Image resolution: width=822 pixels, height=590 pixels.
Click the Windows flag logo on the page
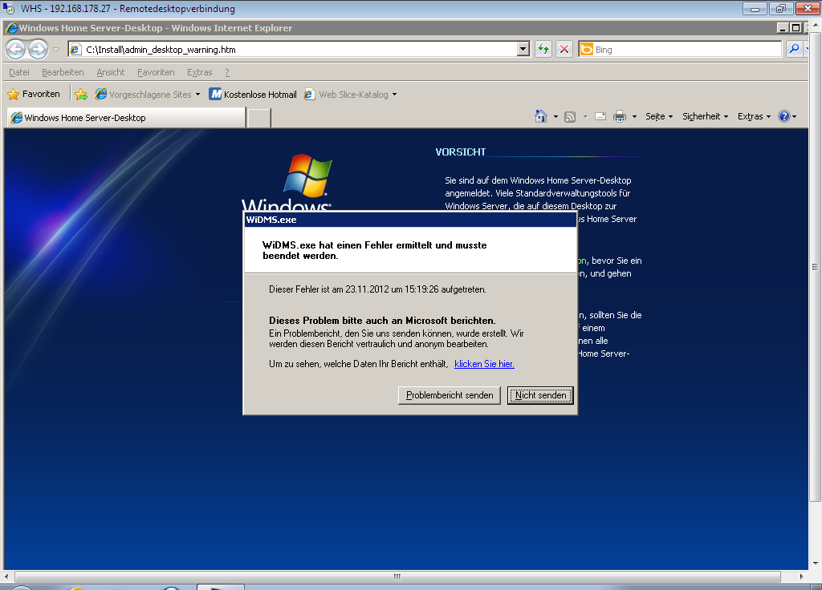coord(307,175)
